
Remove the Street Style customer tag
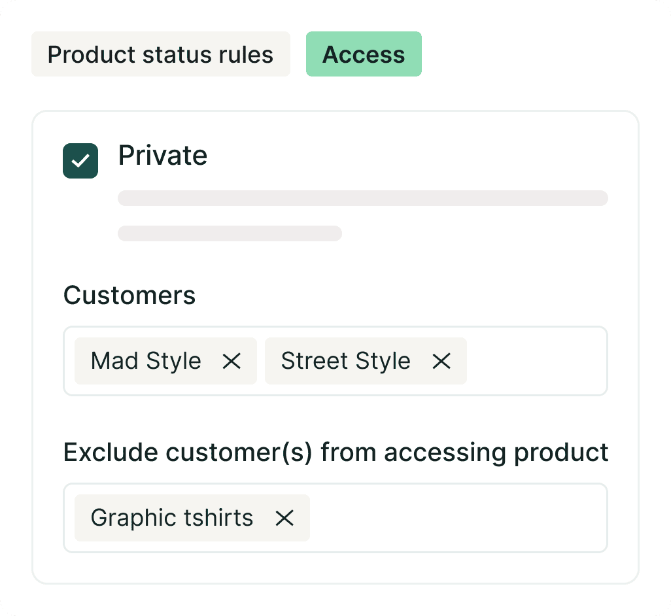tap(441, 361)
